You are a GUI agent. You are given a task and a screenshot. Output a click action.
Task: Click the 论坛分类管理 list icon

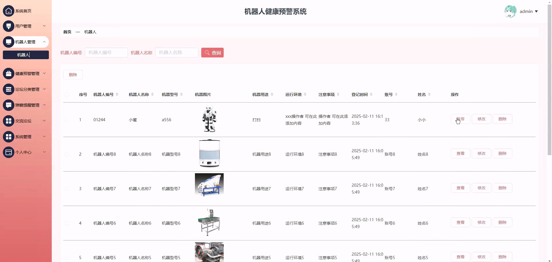(x=9, y=89)
